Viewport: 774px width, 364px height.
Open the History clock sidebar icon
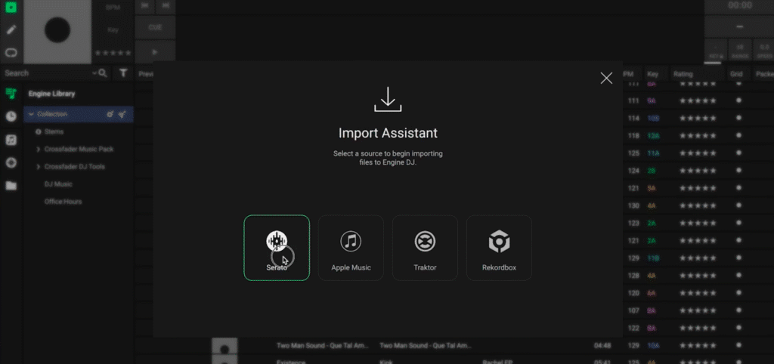pyautogui.click(x=11, y=116)
